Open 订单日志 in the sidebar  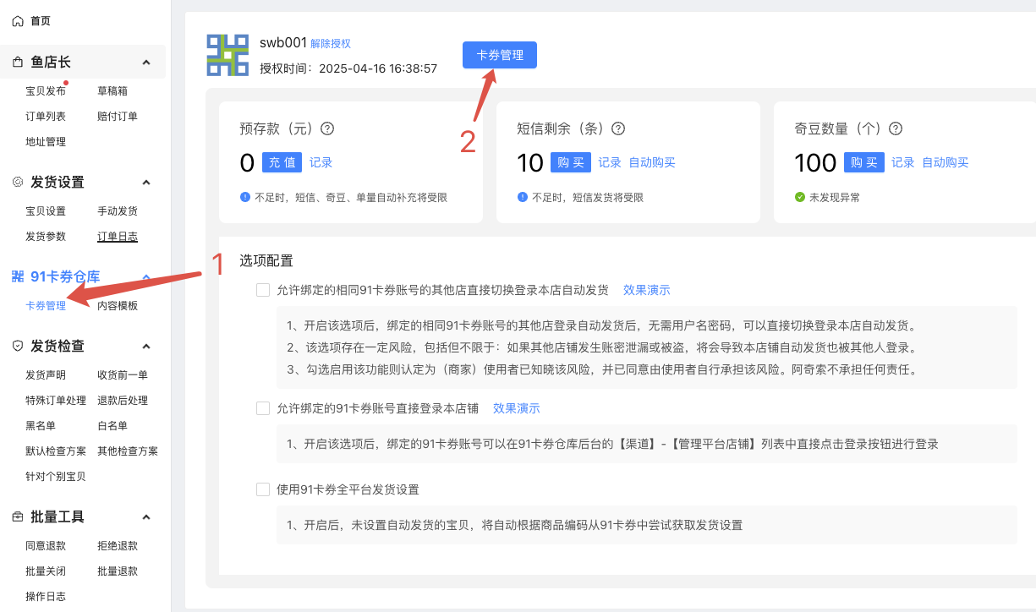point(118,237)
